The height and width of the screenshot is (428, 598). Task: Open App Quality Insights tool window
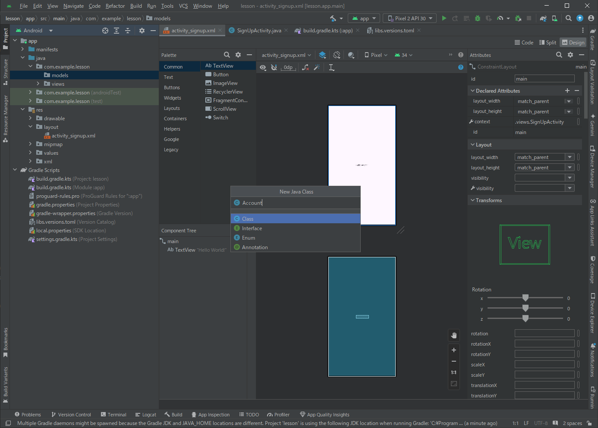pyautogui.click(x=324, y=415)
